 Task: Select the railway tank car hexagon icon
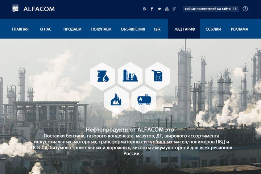click(144, 100)
